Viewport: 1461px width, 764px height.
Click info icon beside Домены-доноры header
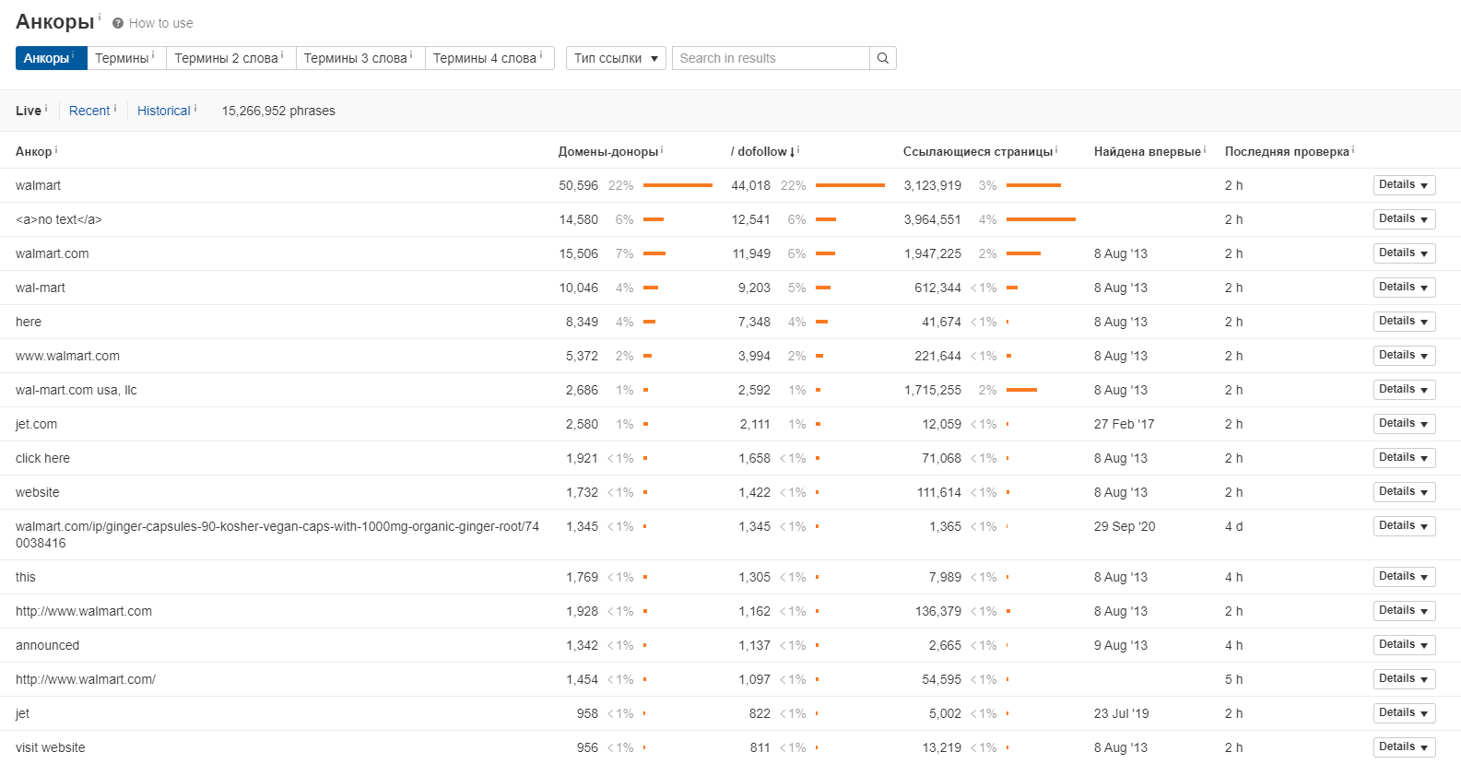click(x=662, y=149)
